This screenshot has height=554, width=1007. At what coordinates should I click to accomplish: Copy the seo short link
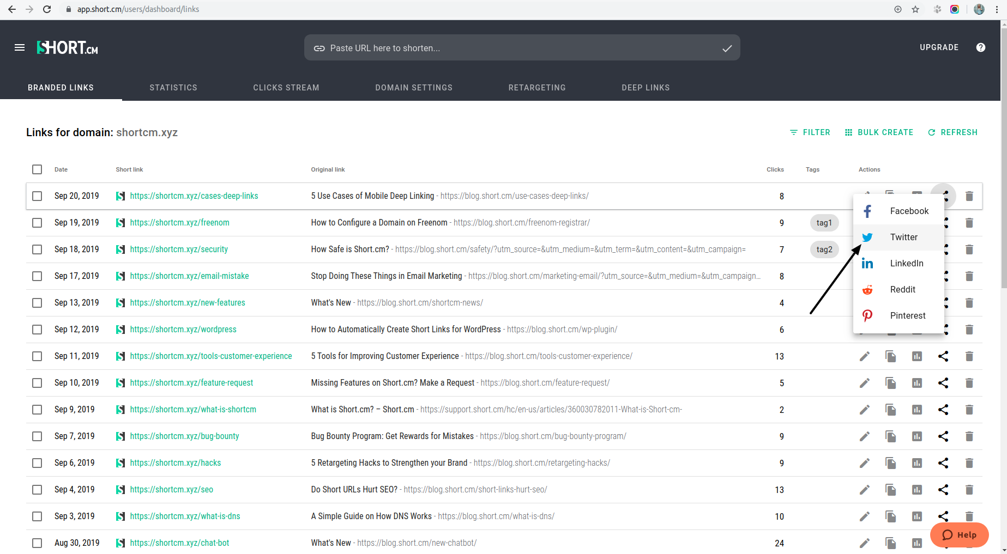pos(891,490)
